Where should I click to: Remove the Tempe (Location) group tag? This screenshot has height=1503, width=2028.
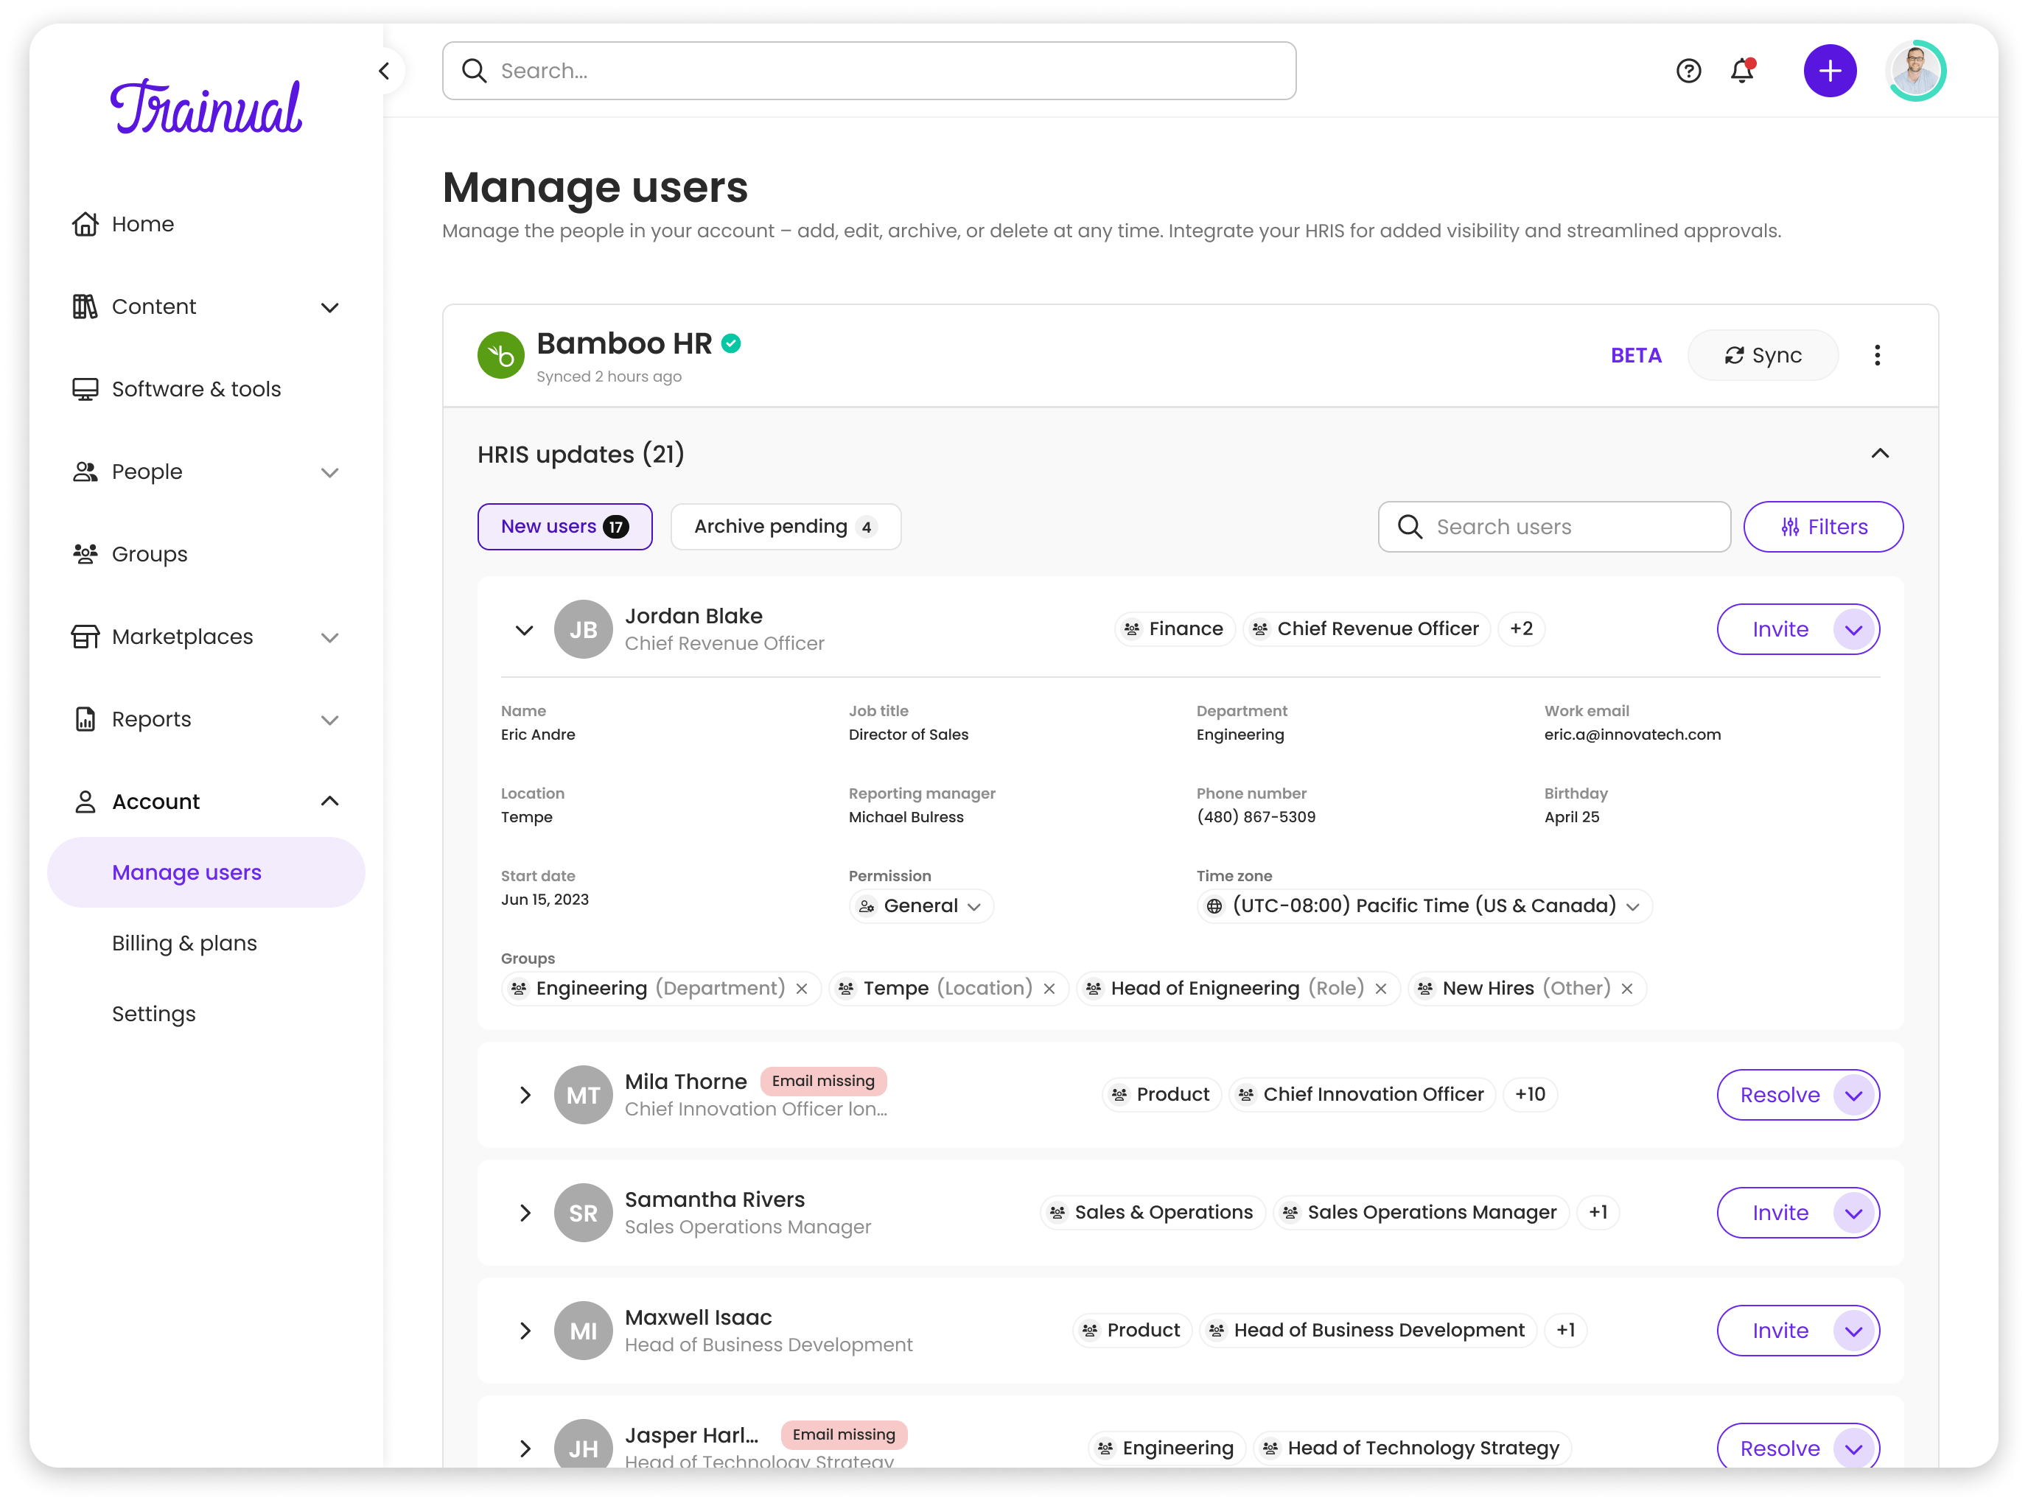1049,989
